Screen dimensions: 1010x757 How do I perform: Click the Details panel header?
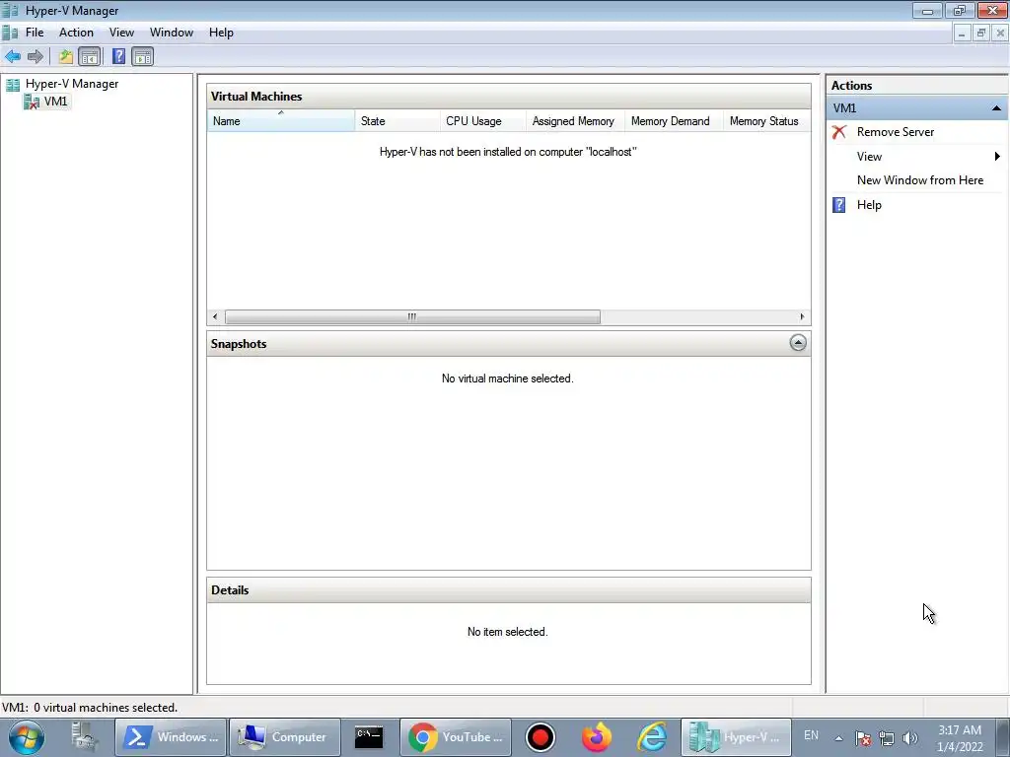coord(508,590)
